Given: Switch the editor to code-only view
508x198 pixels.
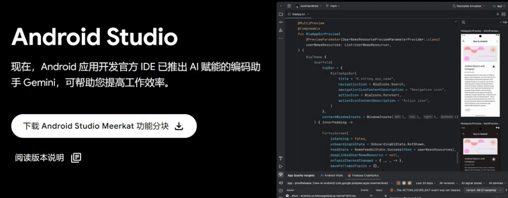Looking at the screenshot, I should [497, 14].
